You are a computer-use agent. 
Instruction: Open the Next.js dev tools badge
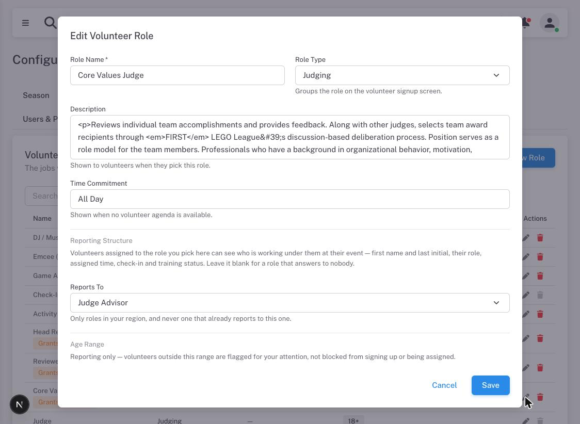tap(20, 404)
